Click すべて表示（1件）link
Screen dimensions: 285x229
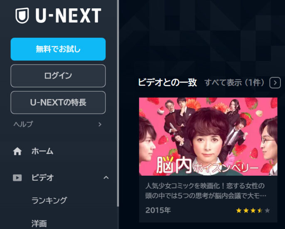point(234,83)
